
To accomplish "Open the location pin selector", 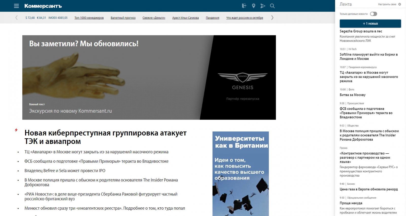I will (x=253, y=6).
